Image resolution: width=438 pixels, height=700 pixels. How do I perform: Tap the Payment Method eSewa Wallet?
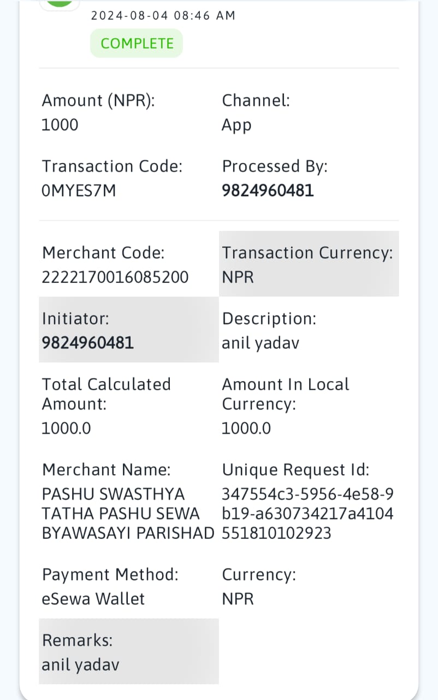point(93,599)
